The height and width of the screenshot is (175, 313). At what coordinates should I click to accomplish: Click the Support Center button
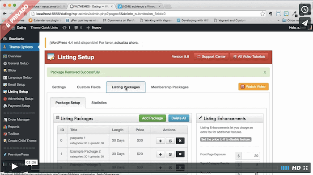click(211, 57)
